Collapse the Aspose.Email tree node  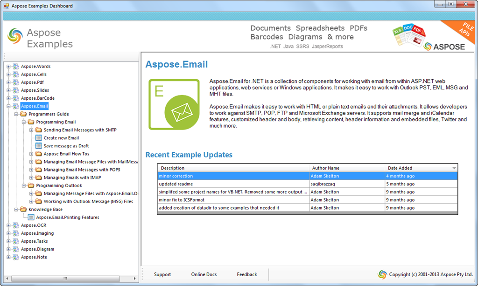point(8,106)
